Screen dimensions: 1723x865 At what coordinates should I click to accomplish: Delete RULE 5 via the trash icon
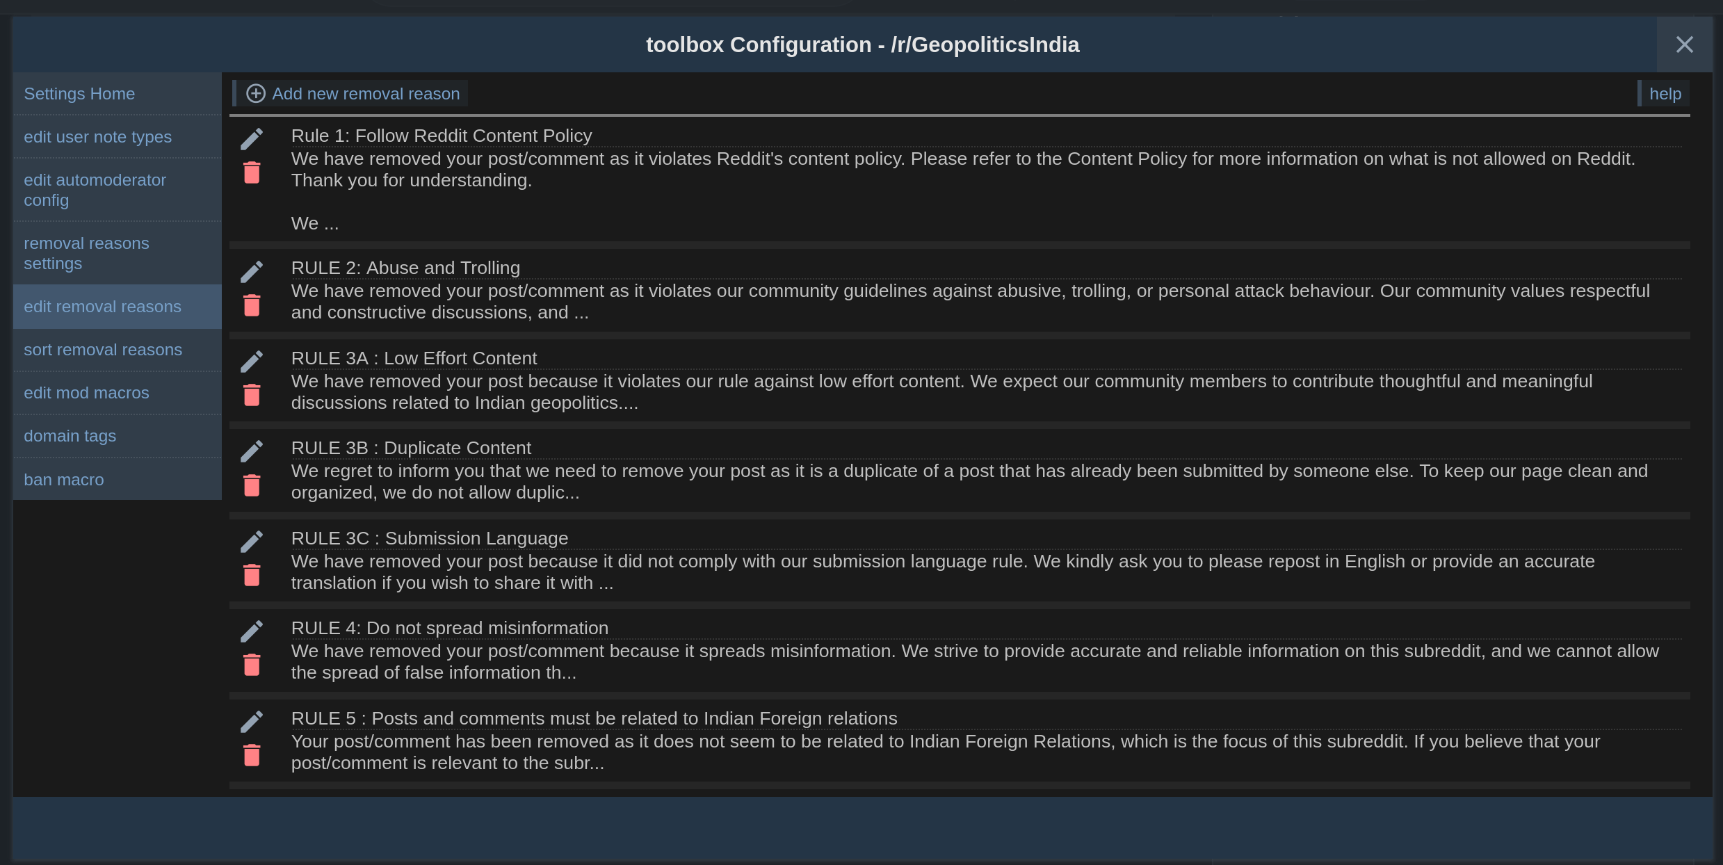tap(252, 755)
